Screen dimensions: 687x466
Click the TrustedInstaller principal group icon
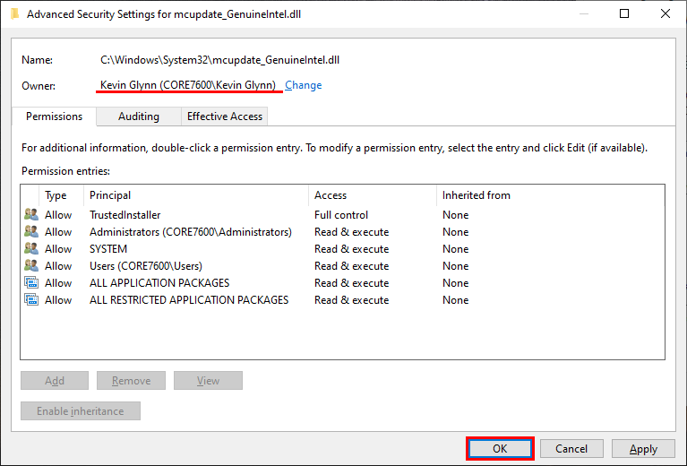point(31,215)
